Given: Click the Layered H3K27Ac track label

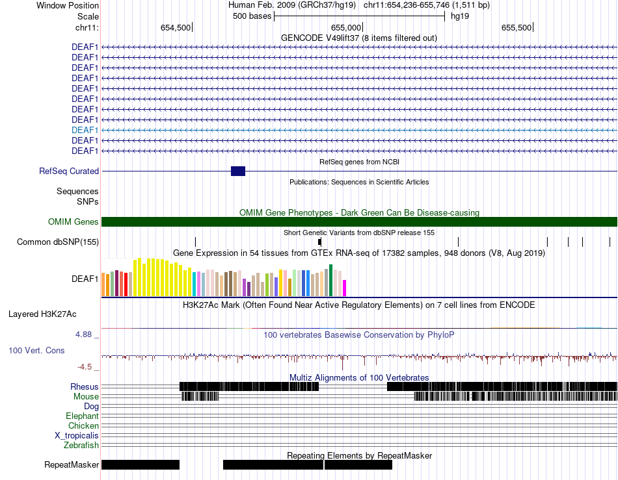Looking at the screenshot, I should [x=42, y=314].
